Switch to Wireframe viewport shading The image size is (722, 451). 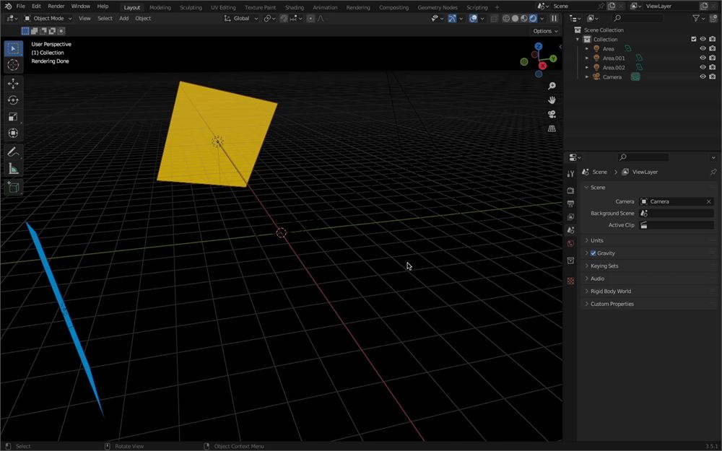(x=506, y=19)
